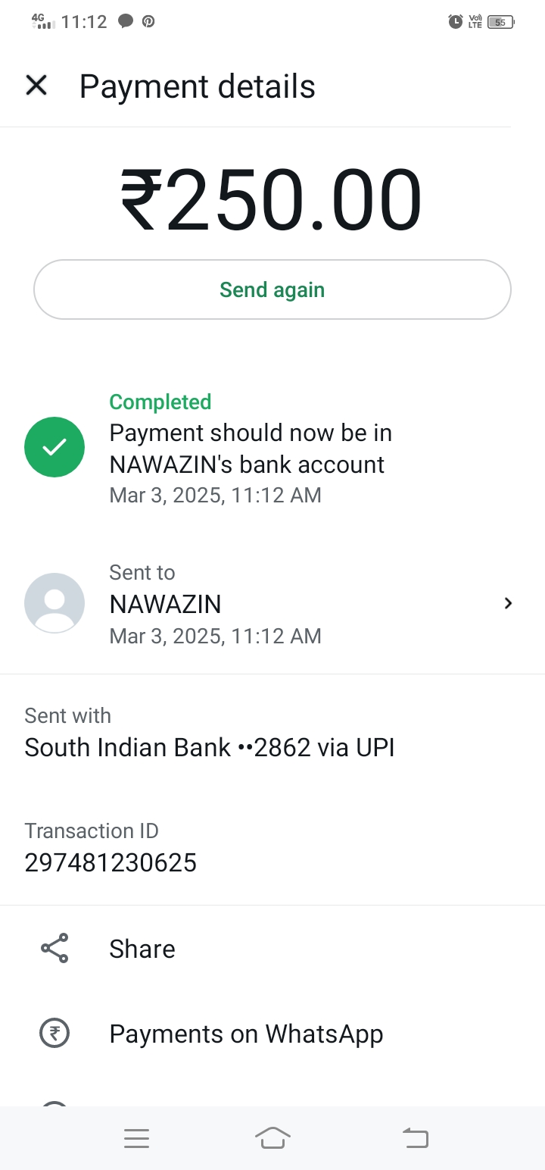Image resolution: width=545 pixels, height=1170 pixels.
Task: Select the Share menu option
Action: (142, 949)
